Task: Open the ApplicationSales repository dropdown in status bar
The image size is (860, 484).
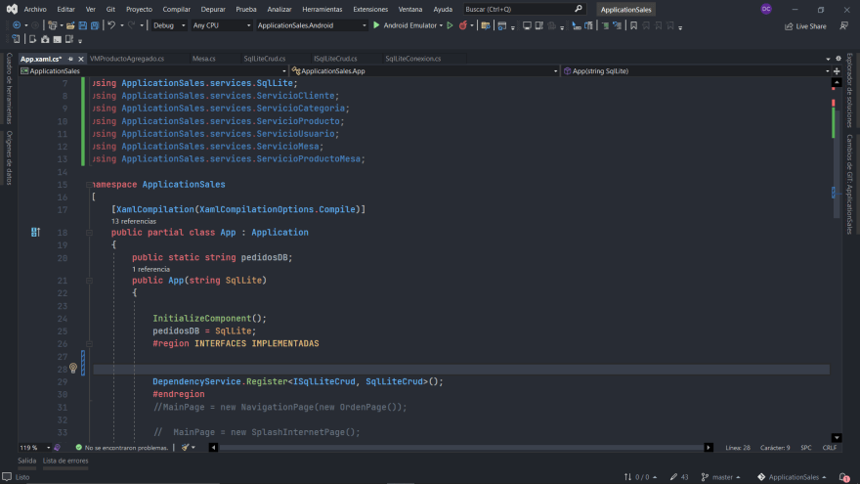Action: point(792,477)
